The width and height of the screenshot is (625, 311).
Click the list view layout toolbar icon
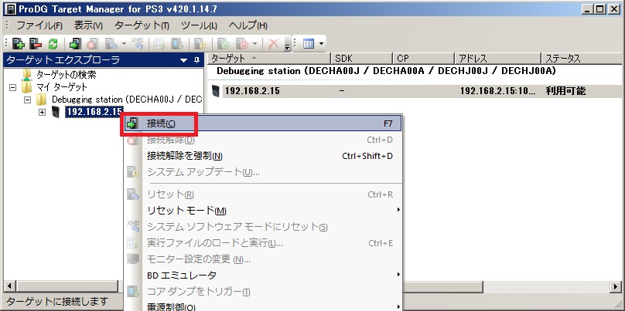309,44
